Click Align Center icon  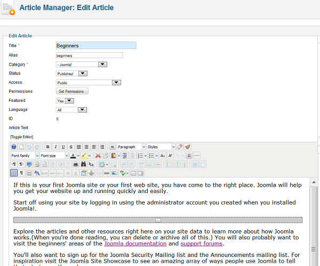pos(86,147)
